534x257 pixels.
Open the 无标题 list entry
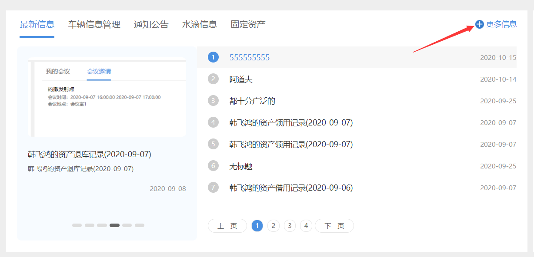241,166
